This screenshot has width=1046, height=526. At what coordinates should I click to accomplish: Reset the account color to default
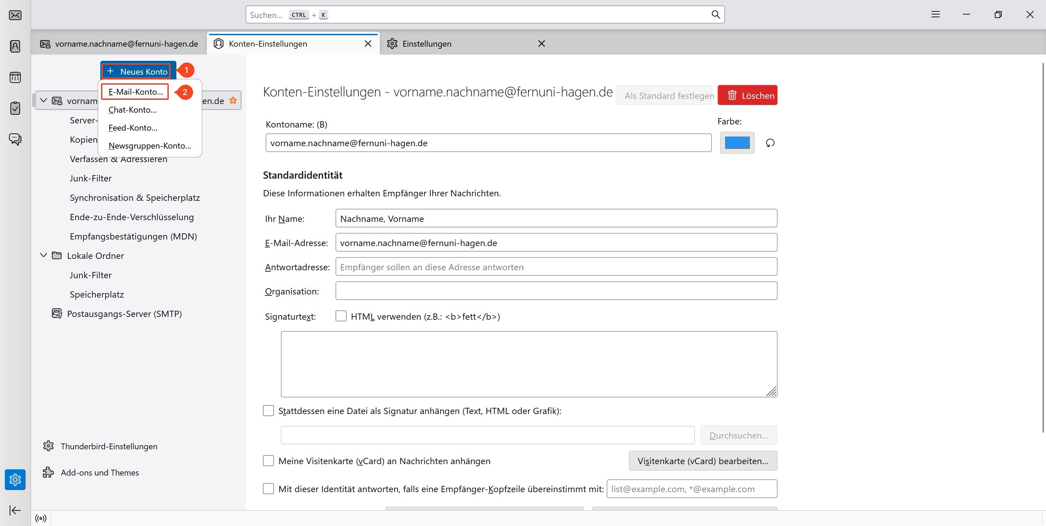(770, 143)
